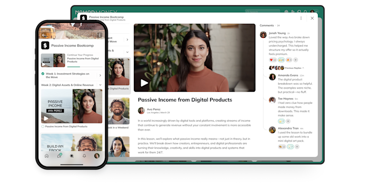Collapse the down-chevron section in the desktop sidebar

127,52
